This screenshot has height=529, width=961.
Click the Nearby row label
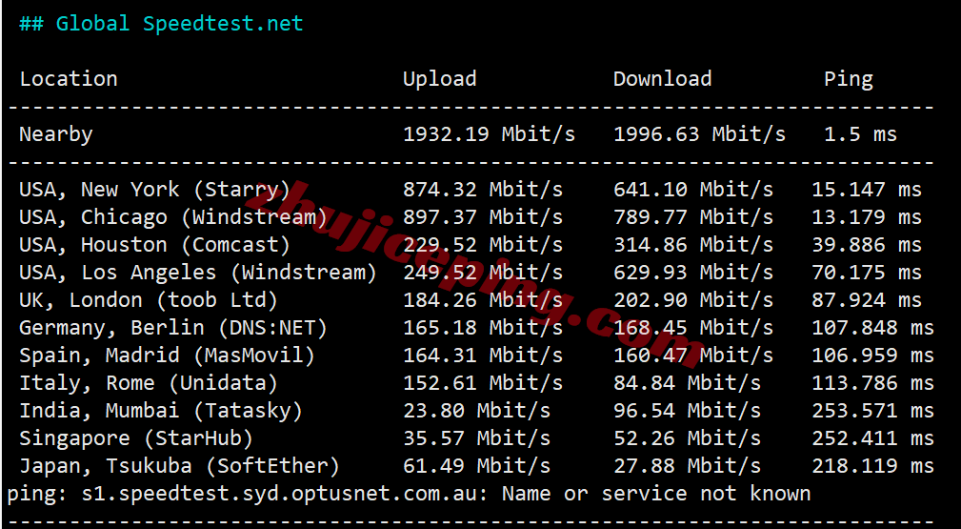click(x=56, y=134)
